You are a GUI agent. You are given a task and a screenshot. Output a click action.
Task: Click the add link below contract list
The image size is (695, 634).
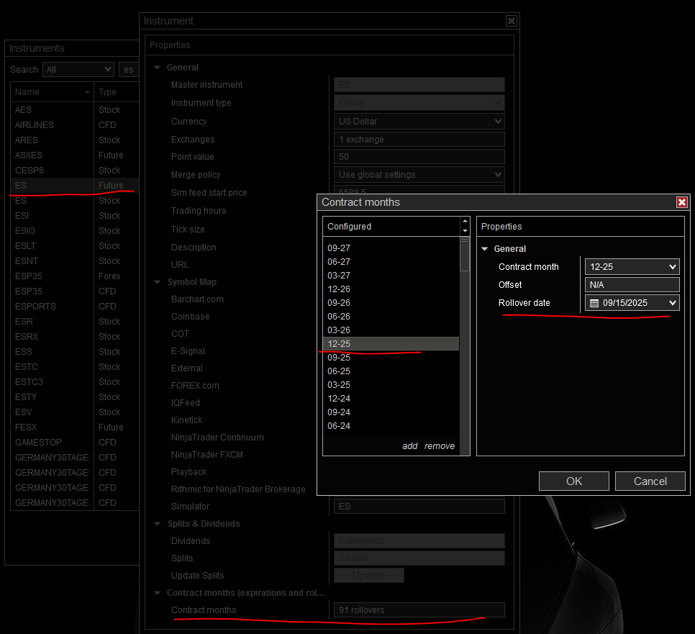(409, 446)
